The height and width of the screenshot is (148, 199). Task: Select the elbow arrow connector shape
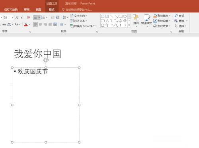116,21
